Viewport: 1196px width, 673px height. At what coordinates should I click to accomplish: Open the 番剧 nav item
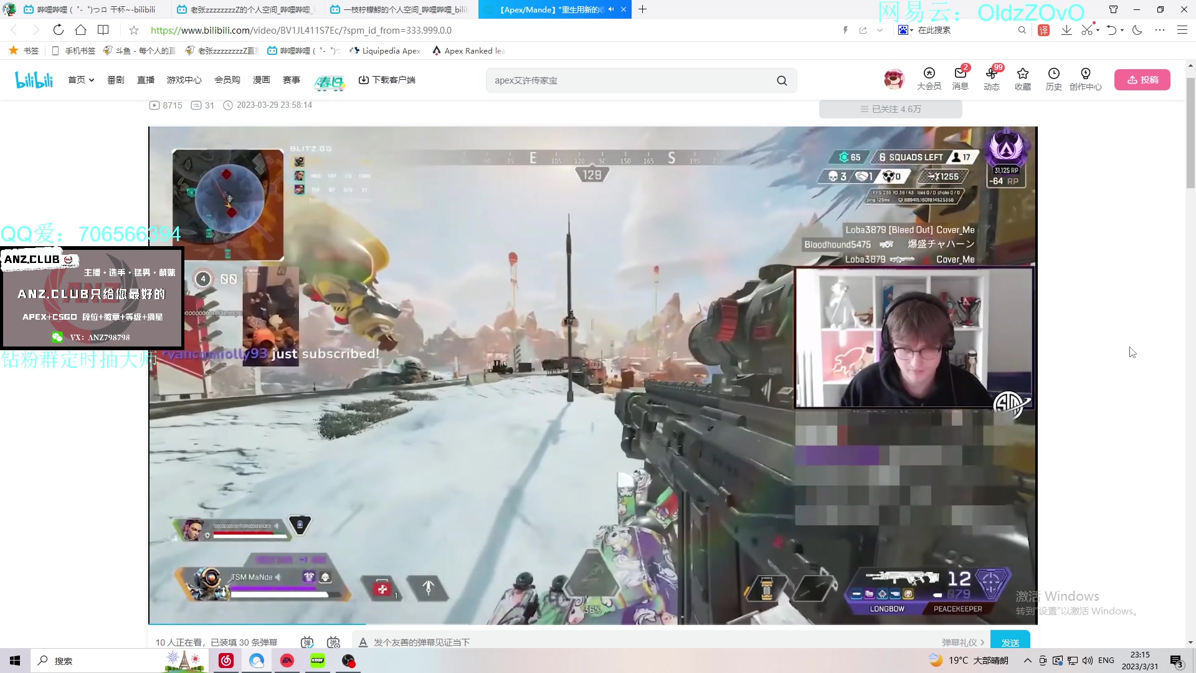116,80
